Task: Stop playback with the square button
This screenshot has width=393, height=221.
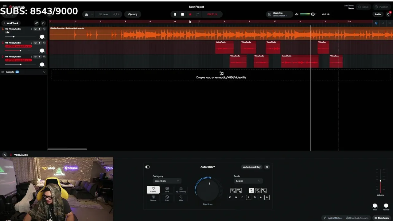Action: tap(182, 14)
